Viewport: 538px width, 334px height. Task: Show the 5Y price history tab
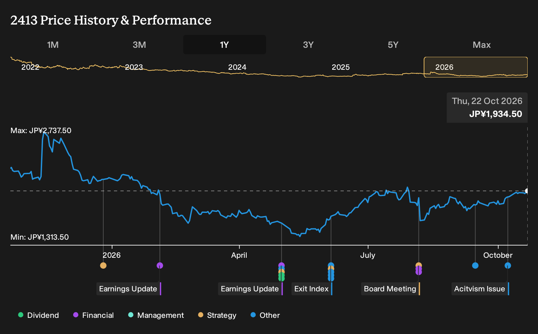[x=393, y=45]
